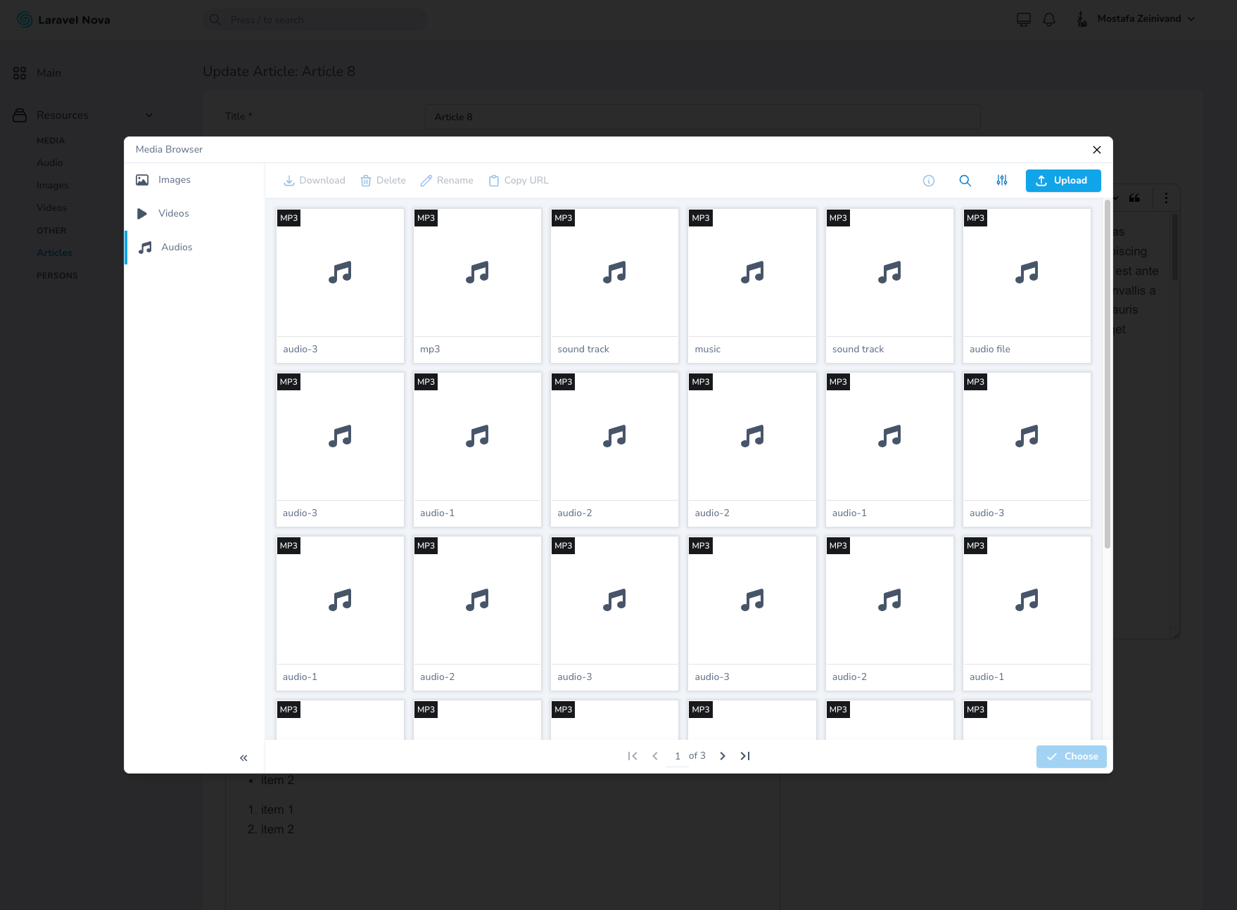Click the blockquote icon in editor toolbar
This screenshot has width=1237, height=910.
(1135, 198)
